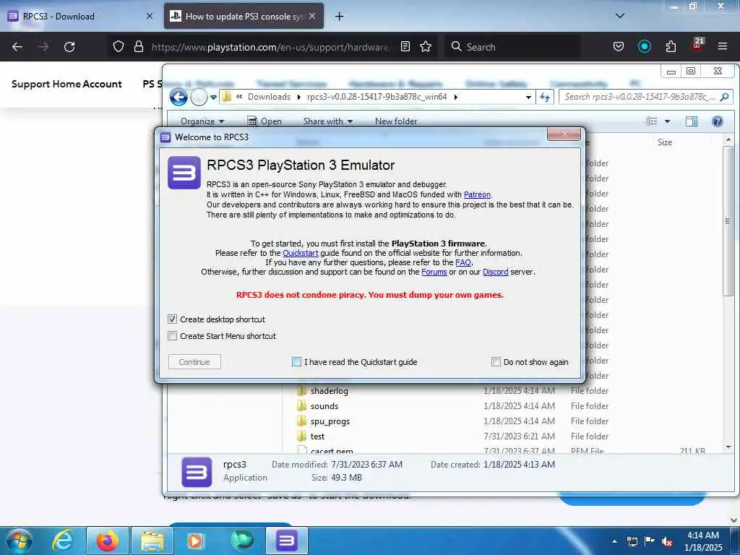Screen dimensions: 740x555
Task: Check I have read the Quickstart guide
Action: (x=296, y=361)
